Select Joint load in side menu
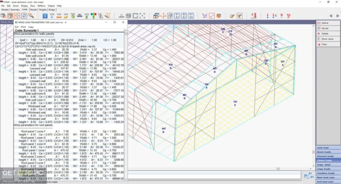This screenshot has width=341, height=184. pyautogui.click(x=328, y=148)
